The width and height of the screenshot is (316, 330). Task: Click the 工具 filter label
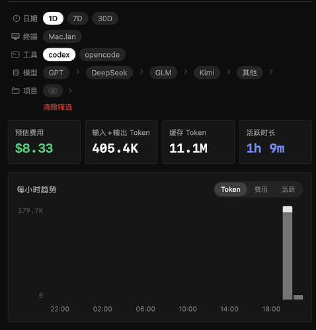30,55
